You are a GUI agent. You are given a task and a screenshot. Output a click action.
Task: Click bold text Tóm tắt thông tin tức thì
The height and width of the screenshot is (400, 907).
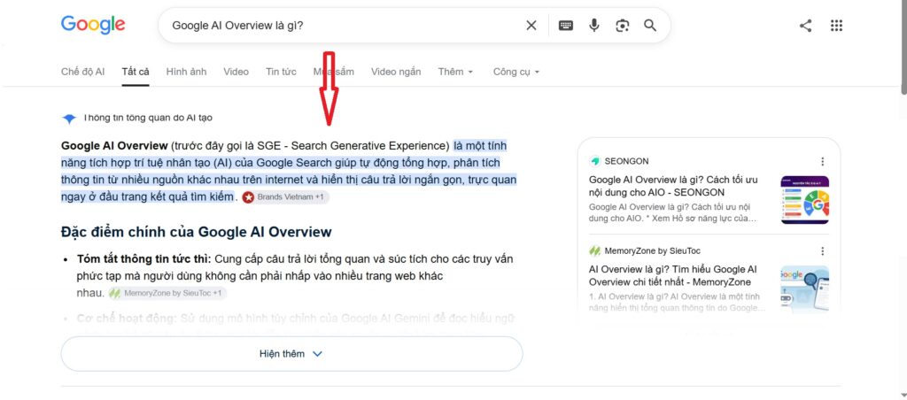tap(144, 259)
